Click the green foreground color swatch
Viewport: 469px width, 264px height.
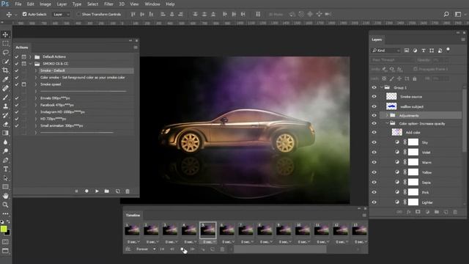pyautogui.click(x=4, y=229)
